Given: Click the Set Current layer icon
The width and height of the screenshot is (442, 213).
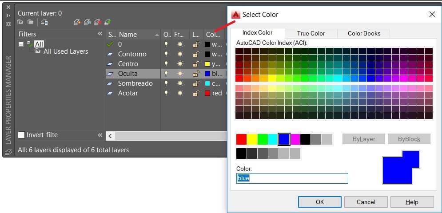Looking at the screenshot, I should point(107,22).
